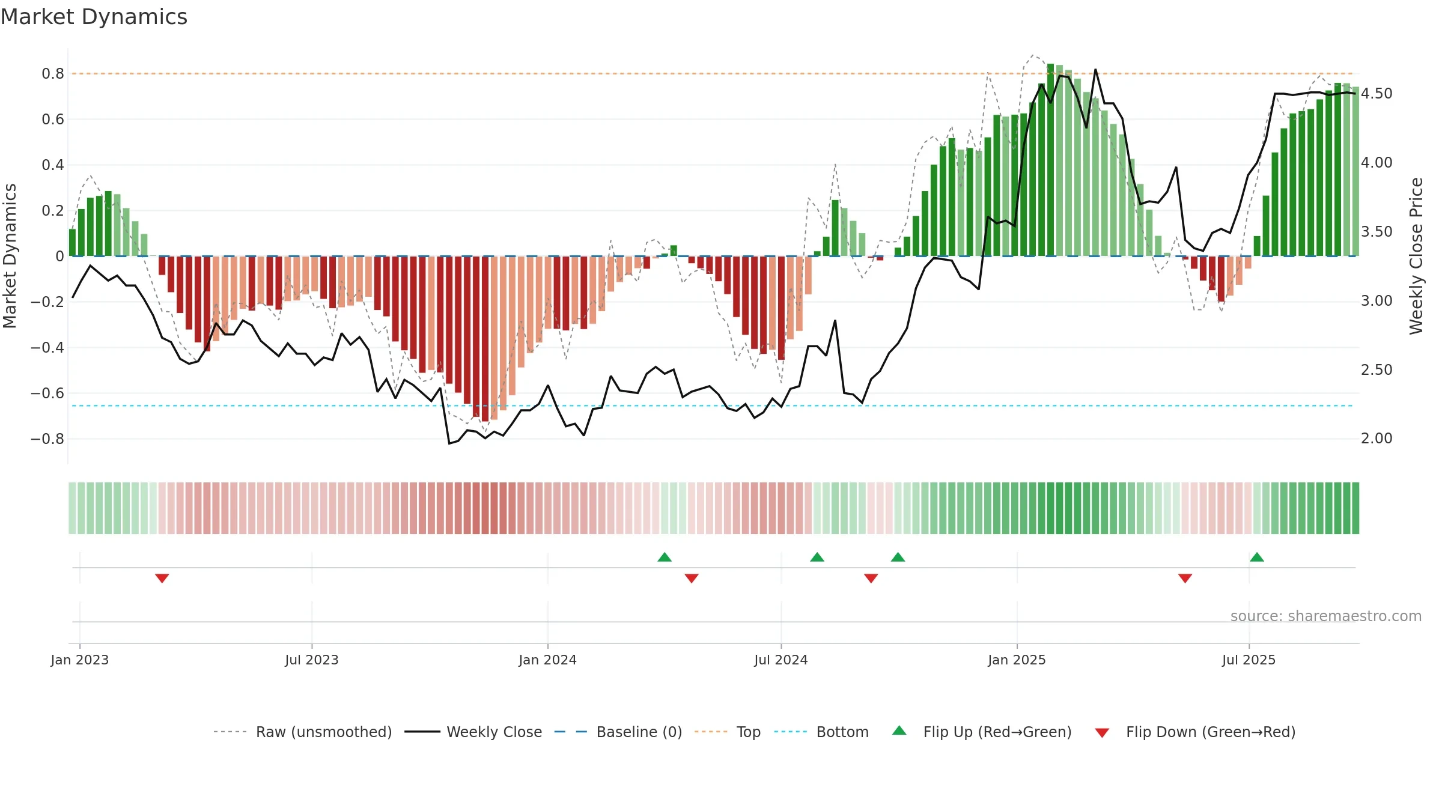Click the 0 baseline left axis label

tap(60, 257)
